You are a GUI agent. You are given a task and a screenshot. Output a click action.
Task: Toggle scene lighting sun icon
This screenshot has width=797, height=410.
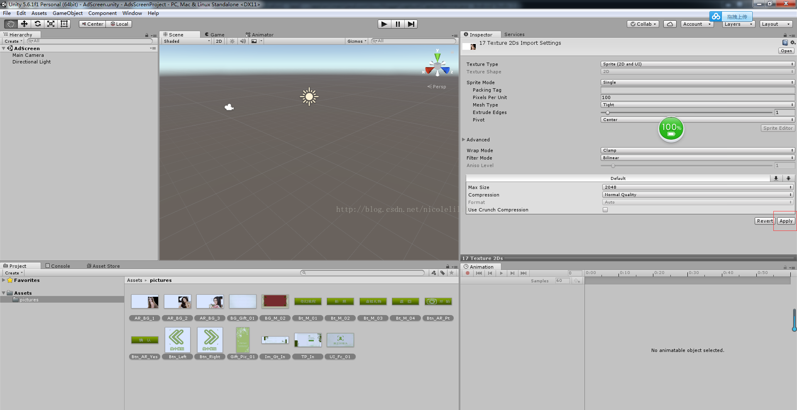tap(232, 41)
